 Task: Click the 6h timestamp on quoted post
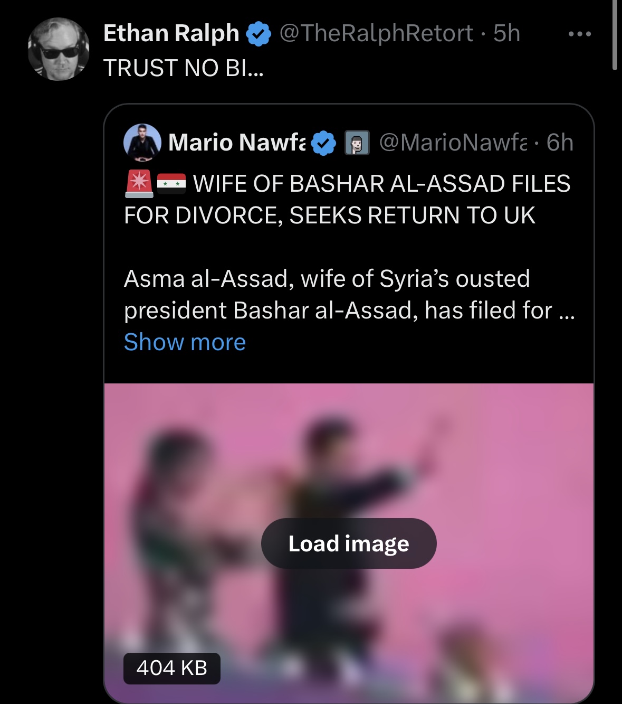[x=560, y=143]
